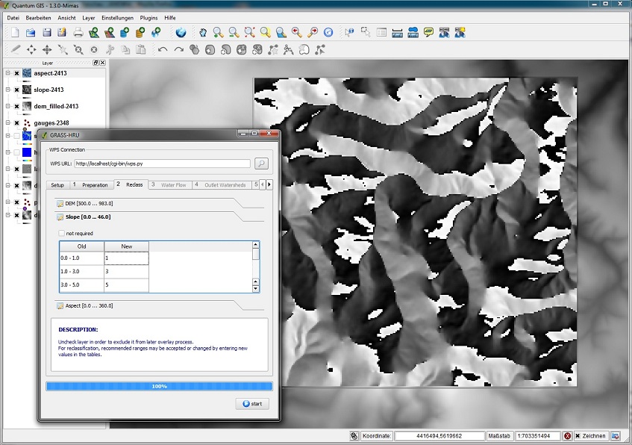Screen dimensions: 632x445
Task: Toggle visibility of gauges-2348 layer
Action: pyautogui.click(x=16, y=122)
